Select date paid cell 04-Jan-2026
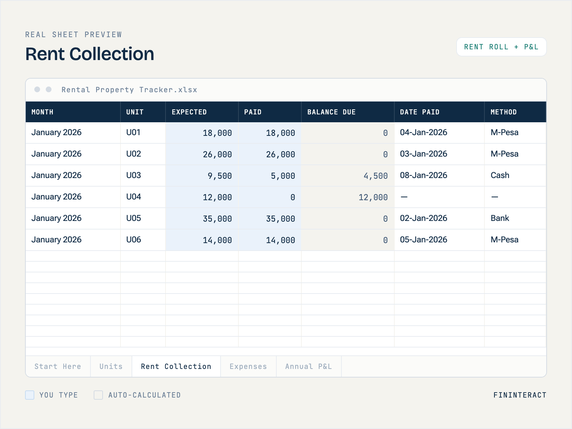 [439, 133]
